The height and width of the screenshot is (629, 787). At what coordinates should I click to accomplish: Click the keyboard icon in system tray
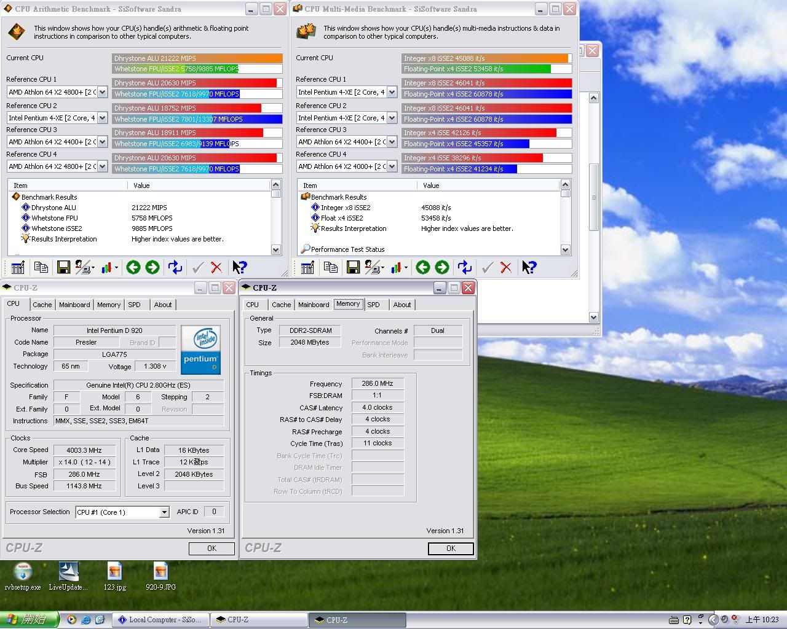click(673, 620)
